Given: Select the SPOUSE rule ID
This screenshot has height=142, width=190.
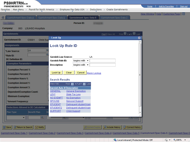Looking at the screenshot, I should [55, 101].
